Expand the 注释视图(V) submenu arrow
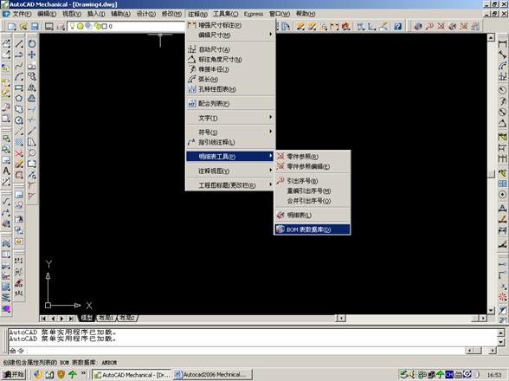Screen dimensions: 509x381 (271, 171)
